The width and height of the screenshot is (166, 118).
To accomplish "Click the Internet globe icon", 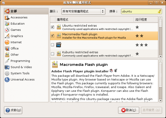I will 7,42.
